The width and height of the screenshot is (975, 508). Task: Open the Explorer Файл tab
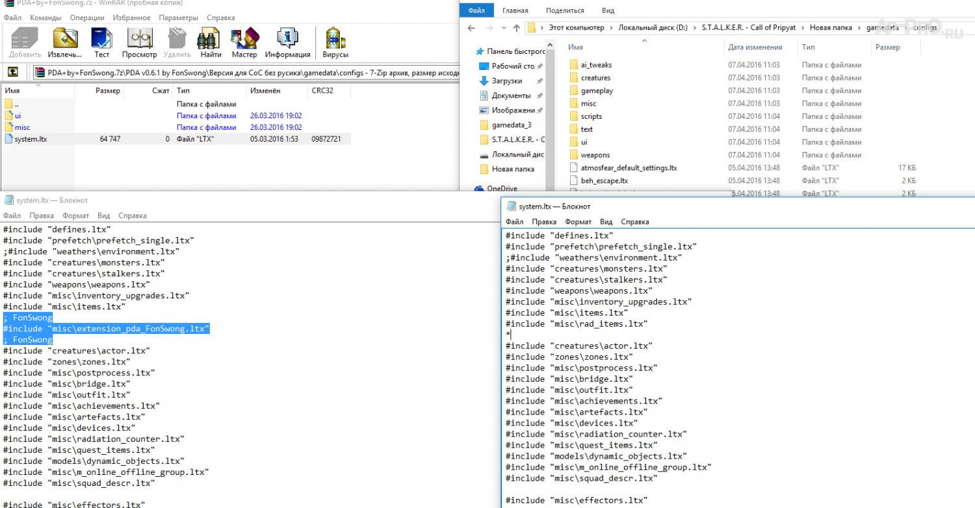click(476, 10)
